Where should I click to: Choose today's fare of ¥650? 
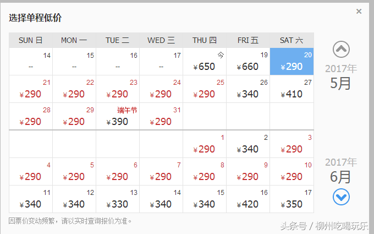(x=205, y=61)
